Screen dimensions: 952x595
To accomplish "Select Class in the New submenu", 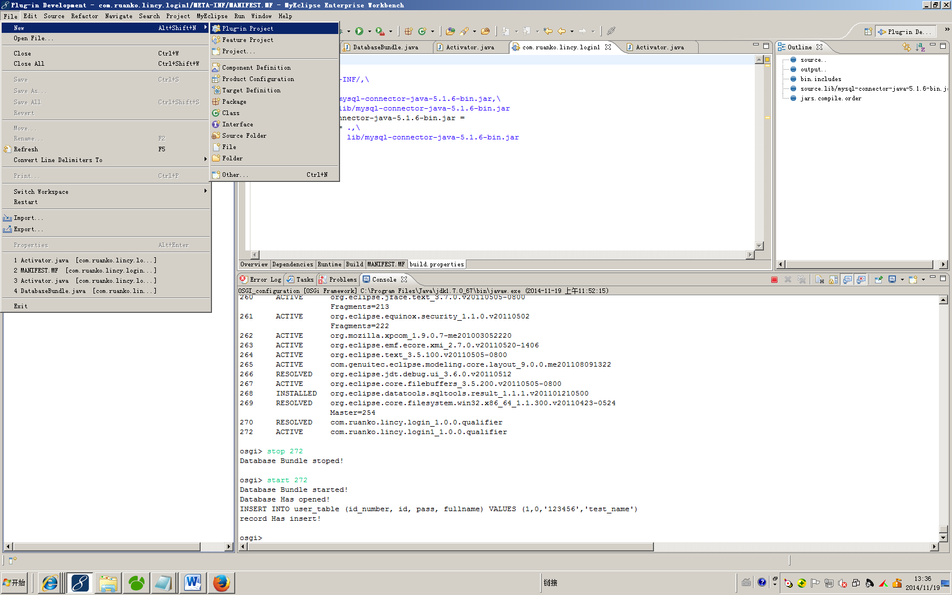I will click(x=275, y=113).
